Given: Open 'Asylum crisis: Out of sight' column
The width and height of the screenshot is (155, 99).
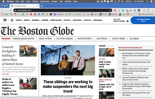Looking at the screenshot, I should 106,87.
